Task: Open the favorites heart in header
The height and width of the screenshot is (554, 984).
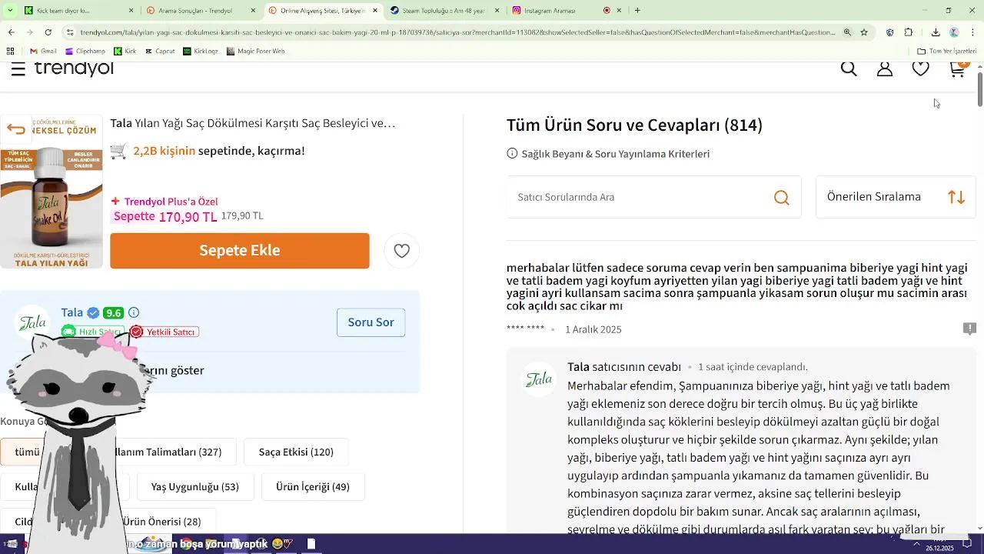Action: pyautogui.click(x=921, y=69)
